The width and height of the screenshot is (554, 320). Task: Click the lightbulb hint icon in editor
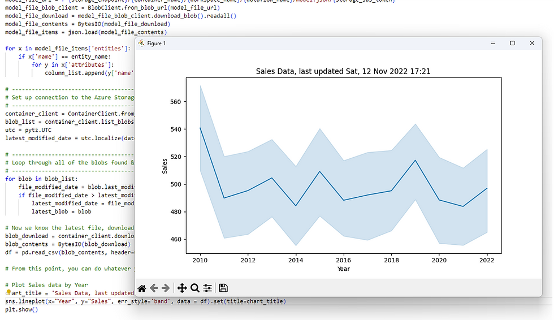click(x=8, y=292)
